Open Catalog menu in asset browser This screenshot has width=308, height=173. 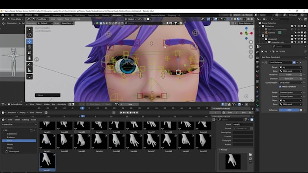click(25, 120)
